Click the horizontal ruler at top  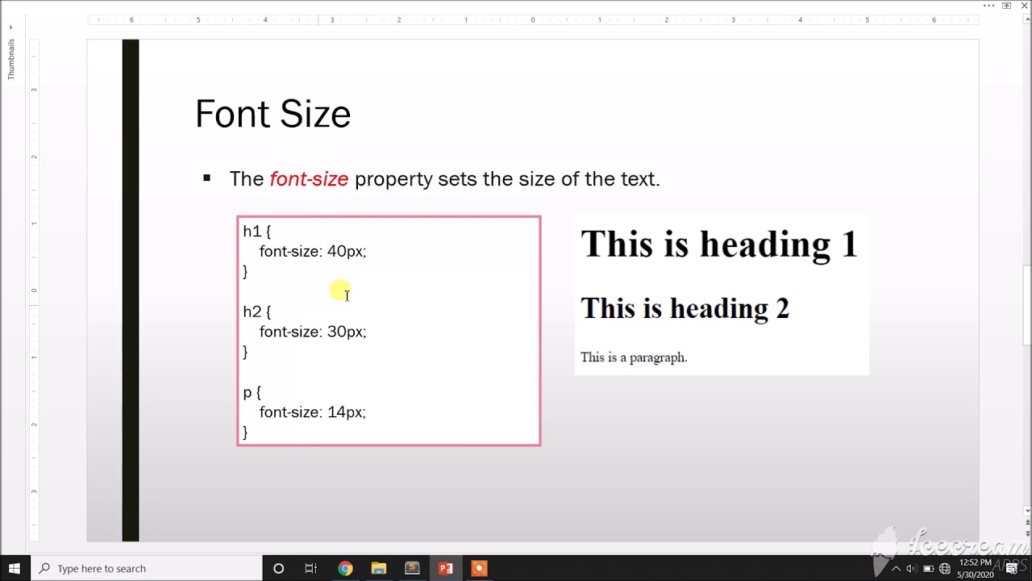[533, 19]
